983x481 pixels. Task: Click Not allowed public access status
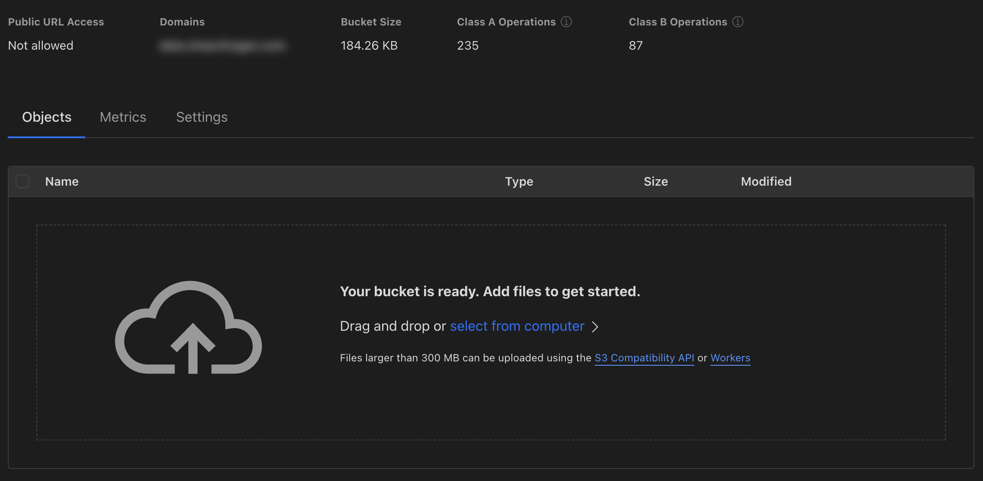(x=41, y=46)
